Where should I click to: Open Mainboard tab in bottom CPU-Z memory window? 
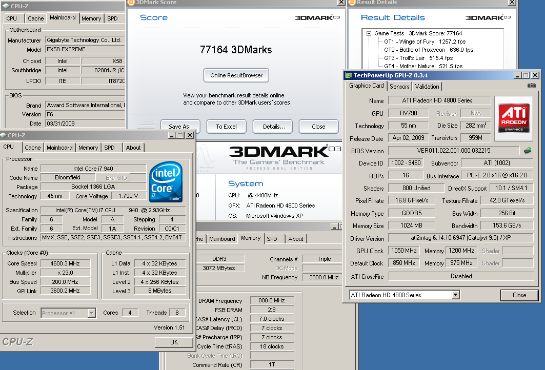[222, 239]
